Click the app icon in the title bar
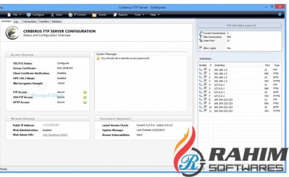Screen dimensions: 289x177 [x=1, y=8]
